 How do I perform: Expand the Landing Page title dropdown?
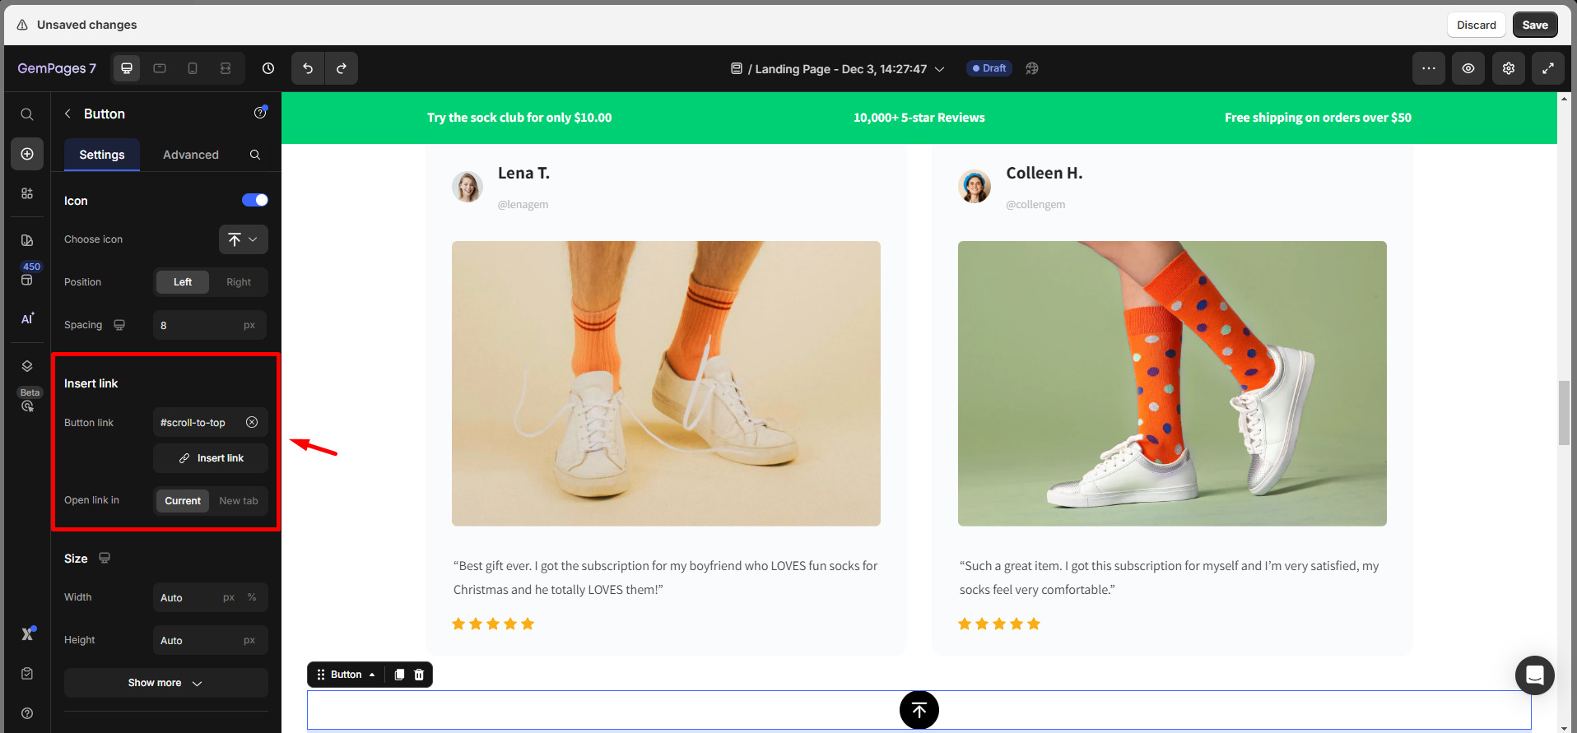[939, 69]
